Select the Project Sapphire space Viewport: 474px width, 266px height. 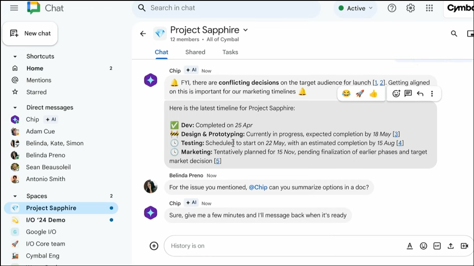[x=61, y=208]
